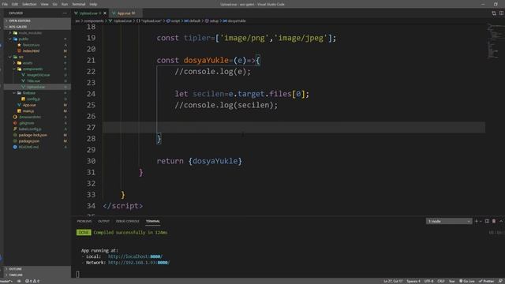Click the git branch indicator in status bar
Viewport: 505px width, 284px height.
[x=6, y=282]
